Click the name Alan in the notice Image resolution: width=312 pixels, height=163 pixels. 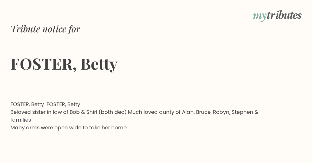coord(188,112)
